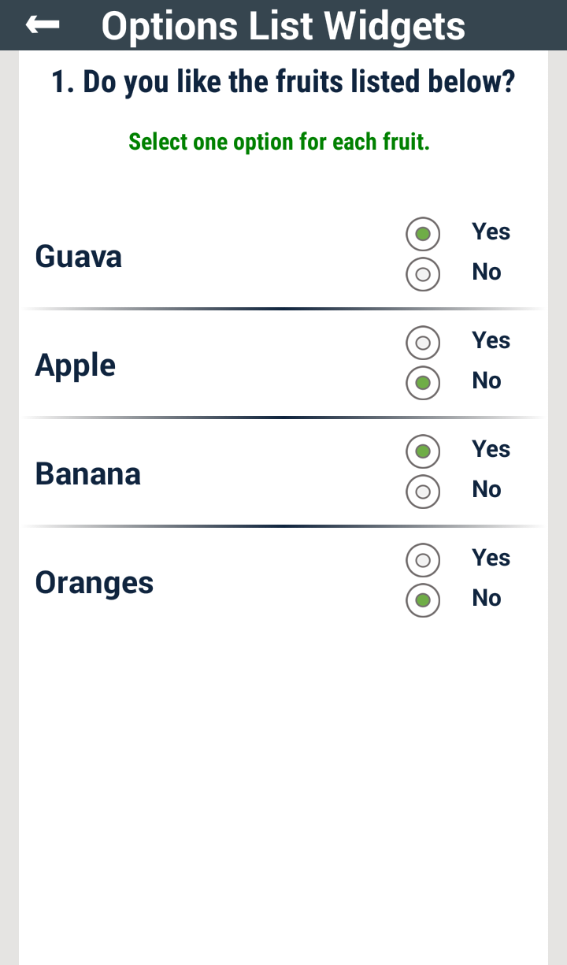
Task: Choose Yes radio button for Apple
Action: [x=423, y=343]
